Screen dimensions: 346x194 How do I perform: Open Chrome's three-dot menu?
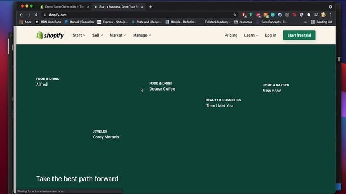click(330, 15)
